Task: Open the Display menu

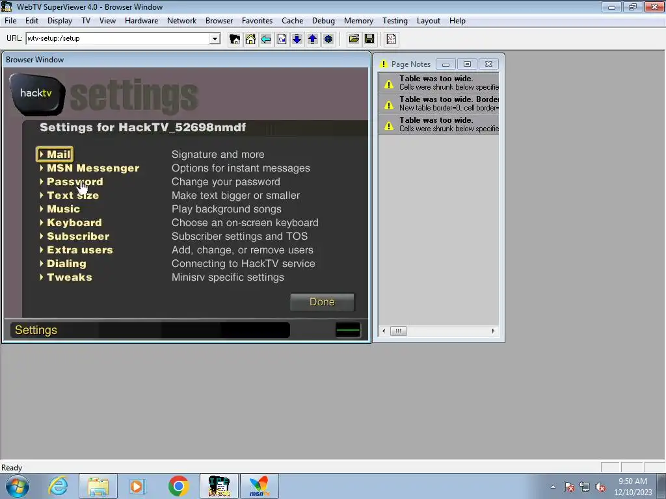Action: [x=59, y=20]
